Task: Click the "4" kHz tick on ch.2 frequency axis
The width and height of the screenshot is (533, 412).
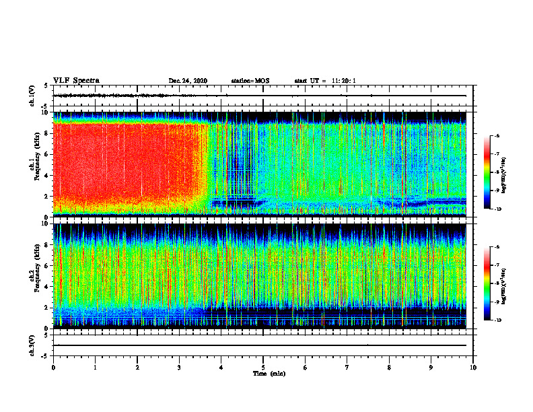Action: 46,287
